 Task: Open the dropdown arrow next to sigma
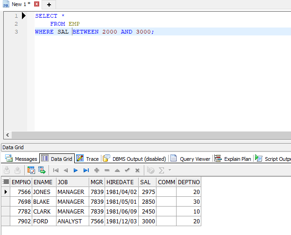point(170,170)
